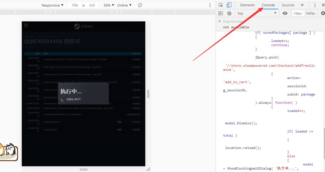The height and width of the screenshot is (172, 325).
Task: Select the inspect element picker icon
Action: (221, 5)
